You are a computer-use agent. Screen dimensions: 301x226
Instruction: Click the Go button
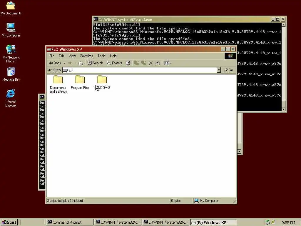click(229, 70)
